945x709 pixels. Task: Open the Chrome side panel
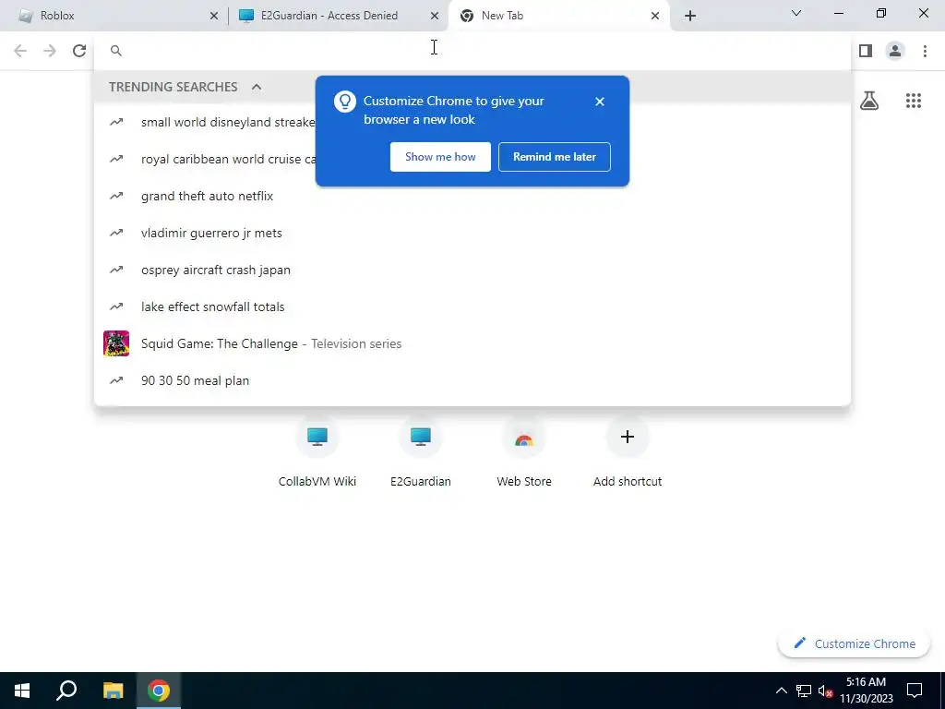click(x=866, y=52)
